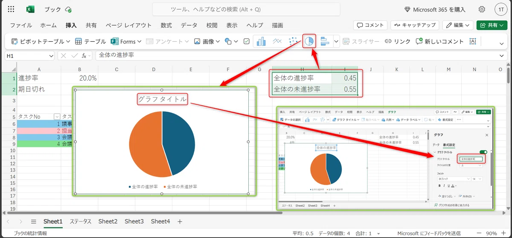Insert a column chart
The height and width of the screenshot is (238, 512).
tap(261, 41)
